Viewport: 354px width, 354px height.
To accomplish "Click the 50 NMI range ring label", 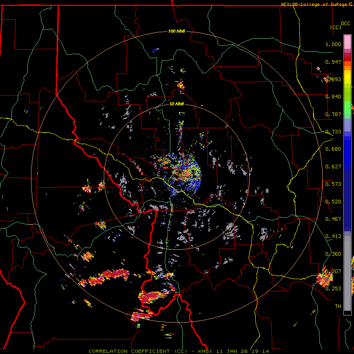I will (177, 104).
